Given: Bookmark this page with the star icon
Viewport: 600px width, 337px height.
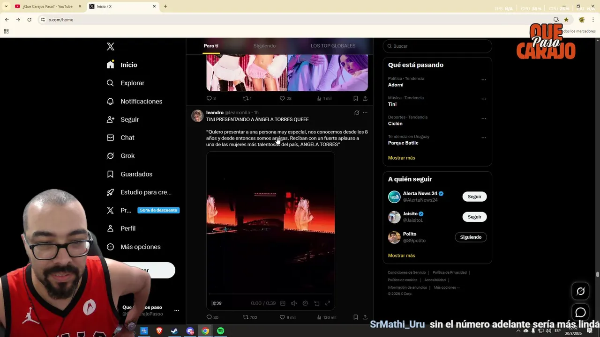Looking at the screenshot, I should click(x=566, y=20).
